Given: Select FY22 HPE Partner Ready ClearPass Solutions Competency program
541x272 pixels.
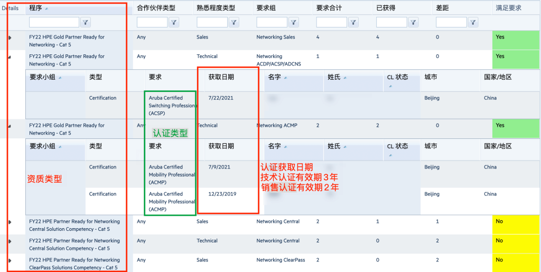Looking at the screenshot, I should 74,264.
